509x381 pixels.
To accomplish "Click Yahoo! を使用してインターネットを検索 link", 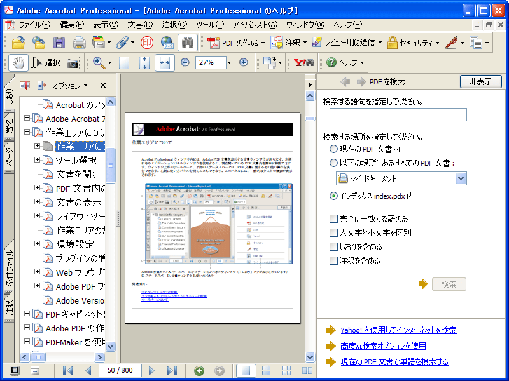I will [x=398, y=330].
